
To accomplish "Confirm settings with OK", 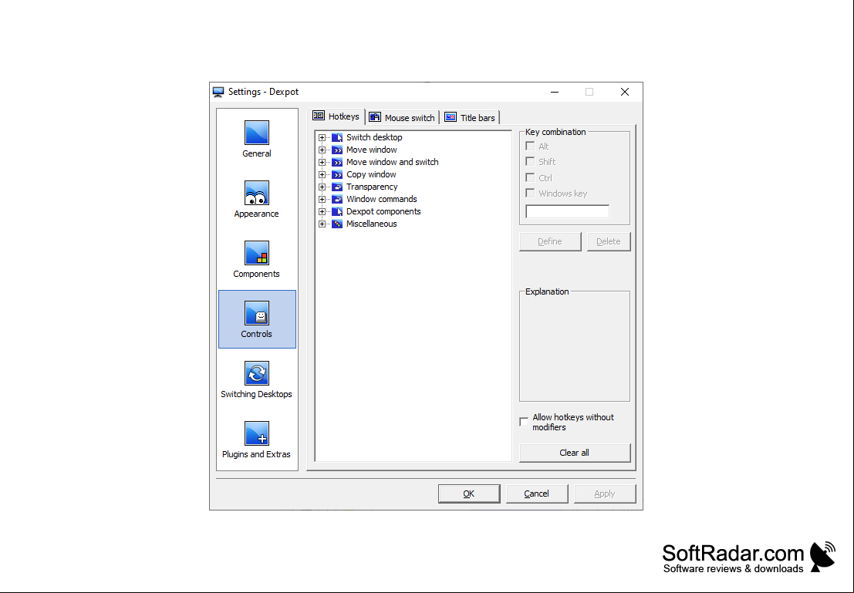I will coord(469,494).
